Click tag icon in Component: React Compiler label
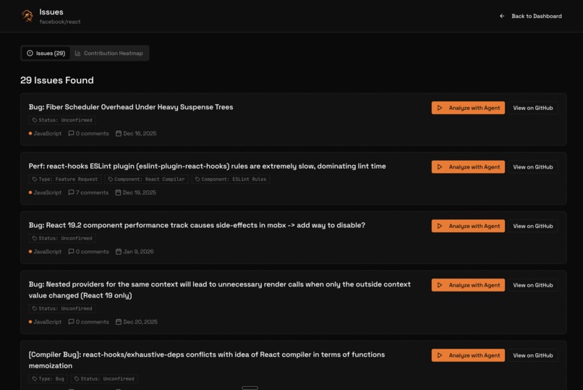 (x=111, y=179)
